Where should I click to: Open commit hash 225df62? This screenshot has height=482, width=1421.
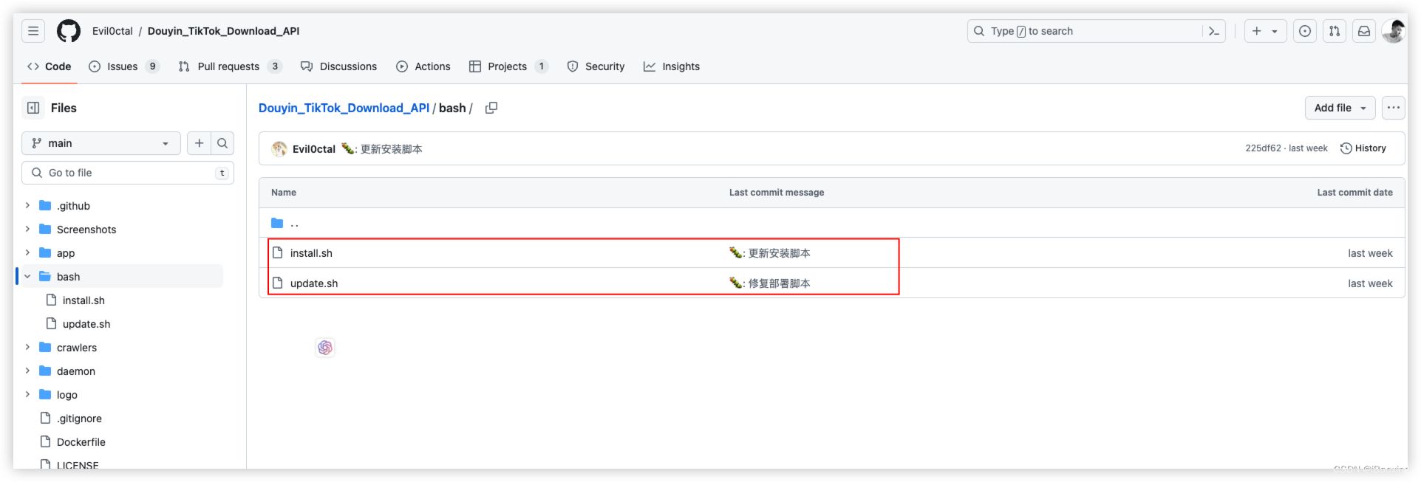[x=1263, y=148]
